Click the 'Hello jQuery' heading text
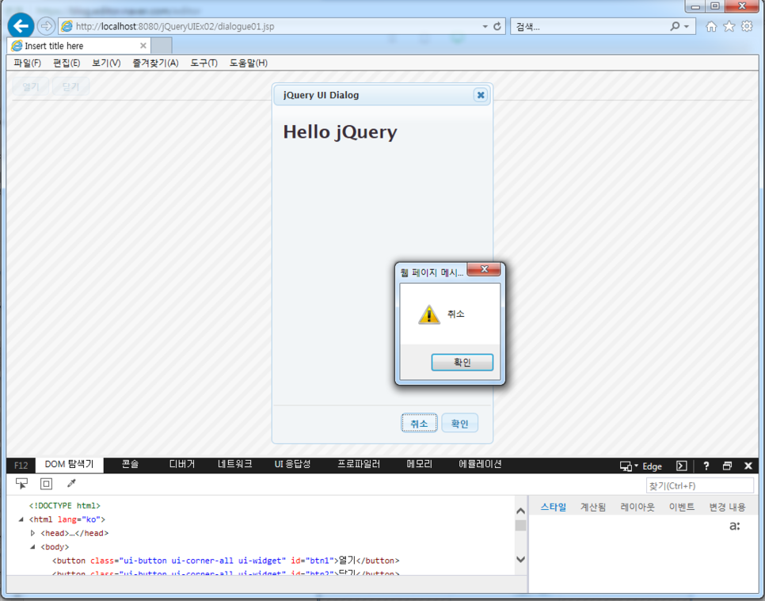 340,131
